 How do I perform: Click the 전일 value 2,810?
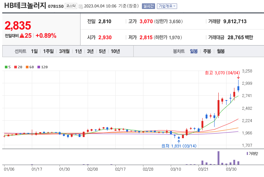click(105, 22)
